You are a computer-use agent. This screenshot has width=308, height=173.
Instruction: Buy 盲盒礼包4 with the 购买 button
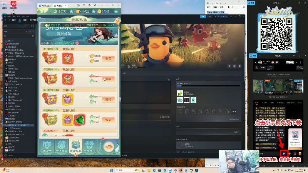pos(108,79)
